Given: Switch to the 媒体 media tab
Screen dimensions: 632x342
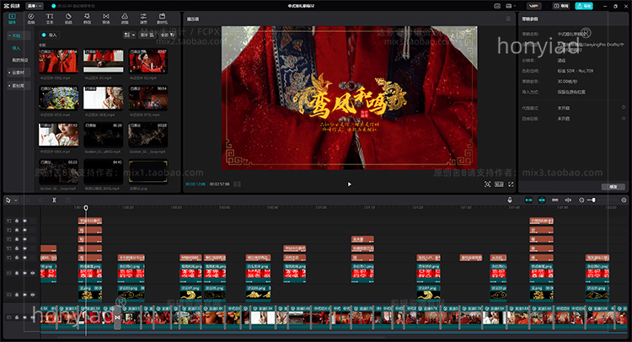Looking at the screenshot, I should [12, 19].
